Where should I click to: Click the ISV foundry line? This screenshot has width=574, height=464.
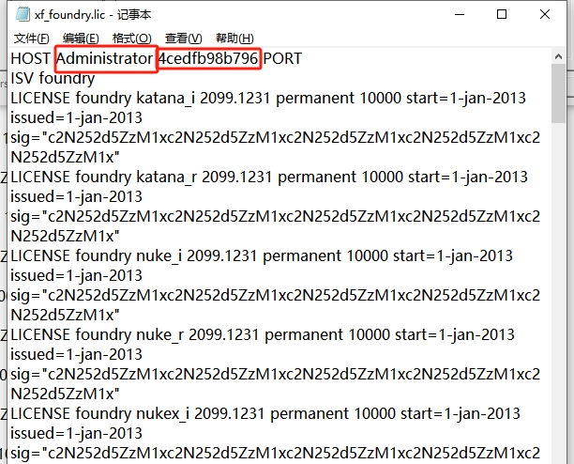pos(53,79)
